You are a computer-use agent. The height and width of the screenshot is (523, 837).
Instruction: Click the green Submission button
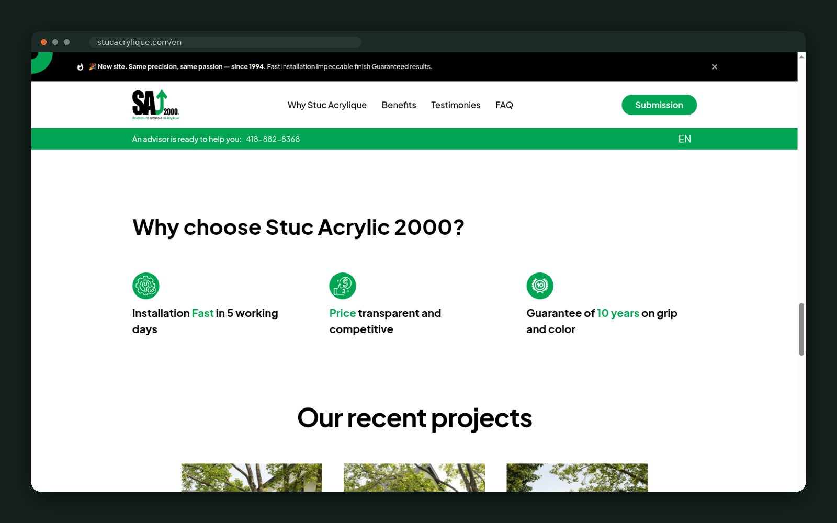coord(659,105)
